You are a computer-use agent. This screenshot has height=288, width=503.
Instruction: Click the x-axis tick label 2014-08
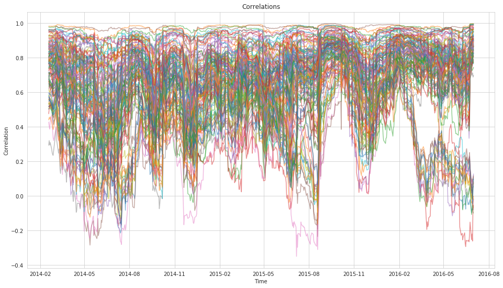click(130, 274)
